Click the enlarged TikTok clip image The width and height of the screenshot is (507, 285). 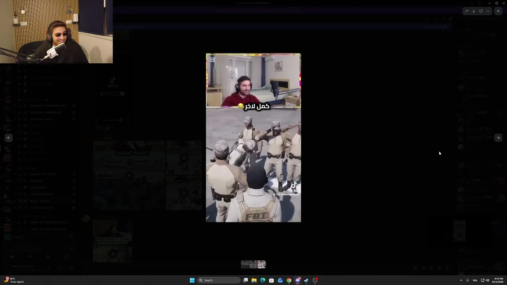pos(253,138)
